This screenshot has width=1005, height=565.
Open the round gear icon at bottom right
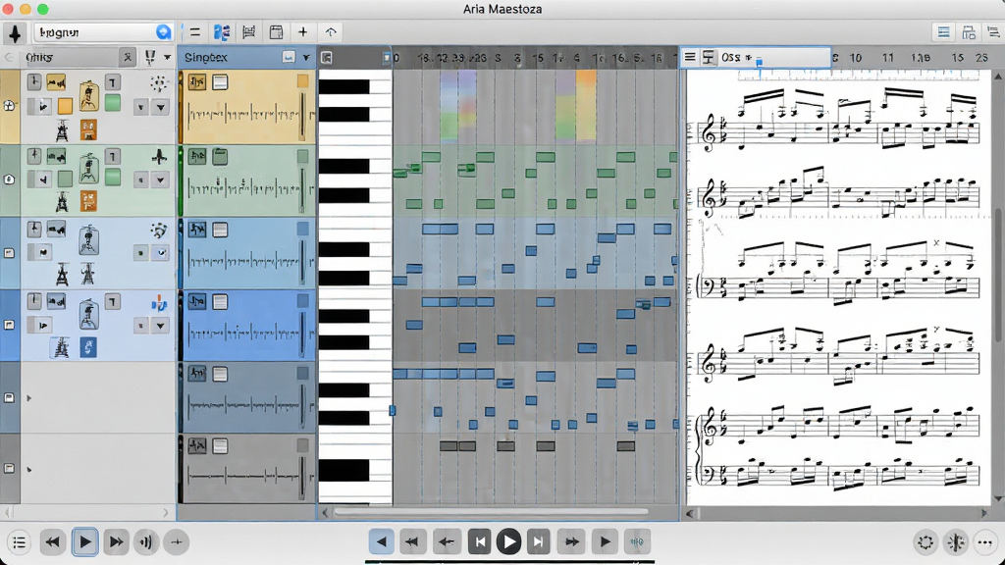click(x=926, y=542)
